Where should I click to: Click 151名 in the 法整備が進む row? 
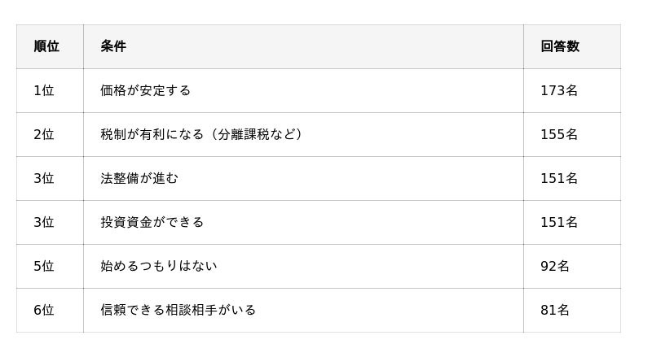point(559,178)
